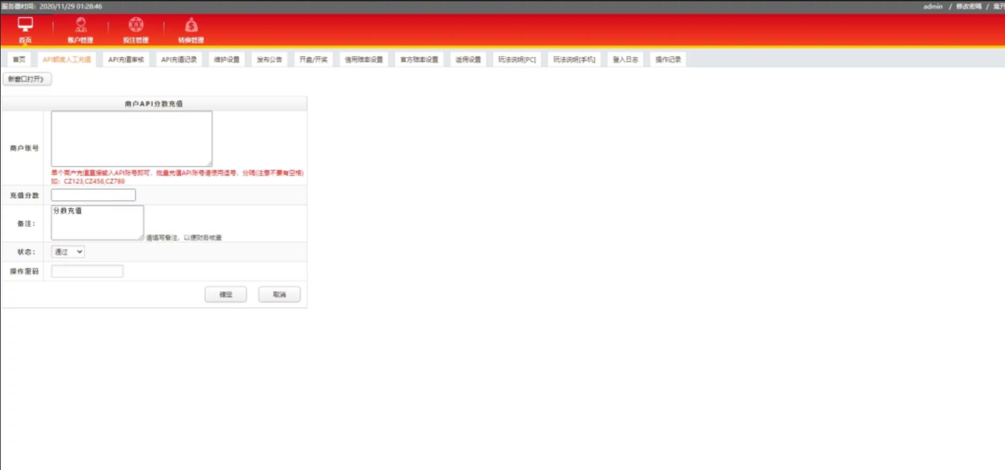The height and width of the screenshot is (470, 1005).
Task: Expand the 状态 status dropdown
Action: 68,252
